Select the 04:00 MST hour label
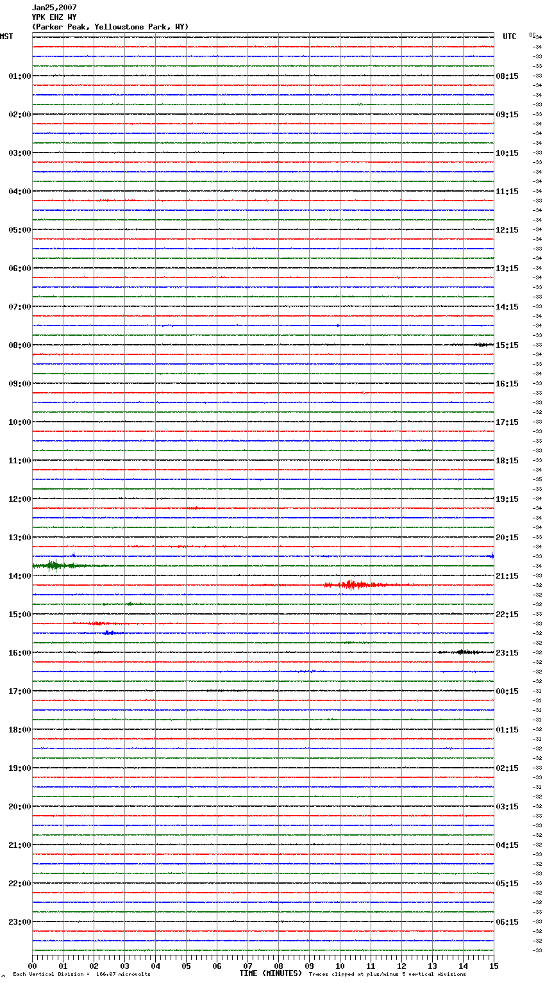The height and width of the screenshot is (983, 545). point(19,192)
